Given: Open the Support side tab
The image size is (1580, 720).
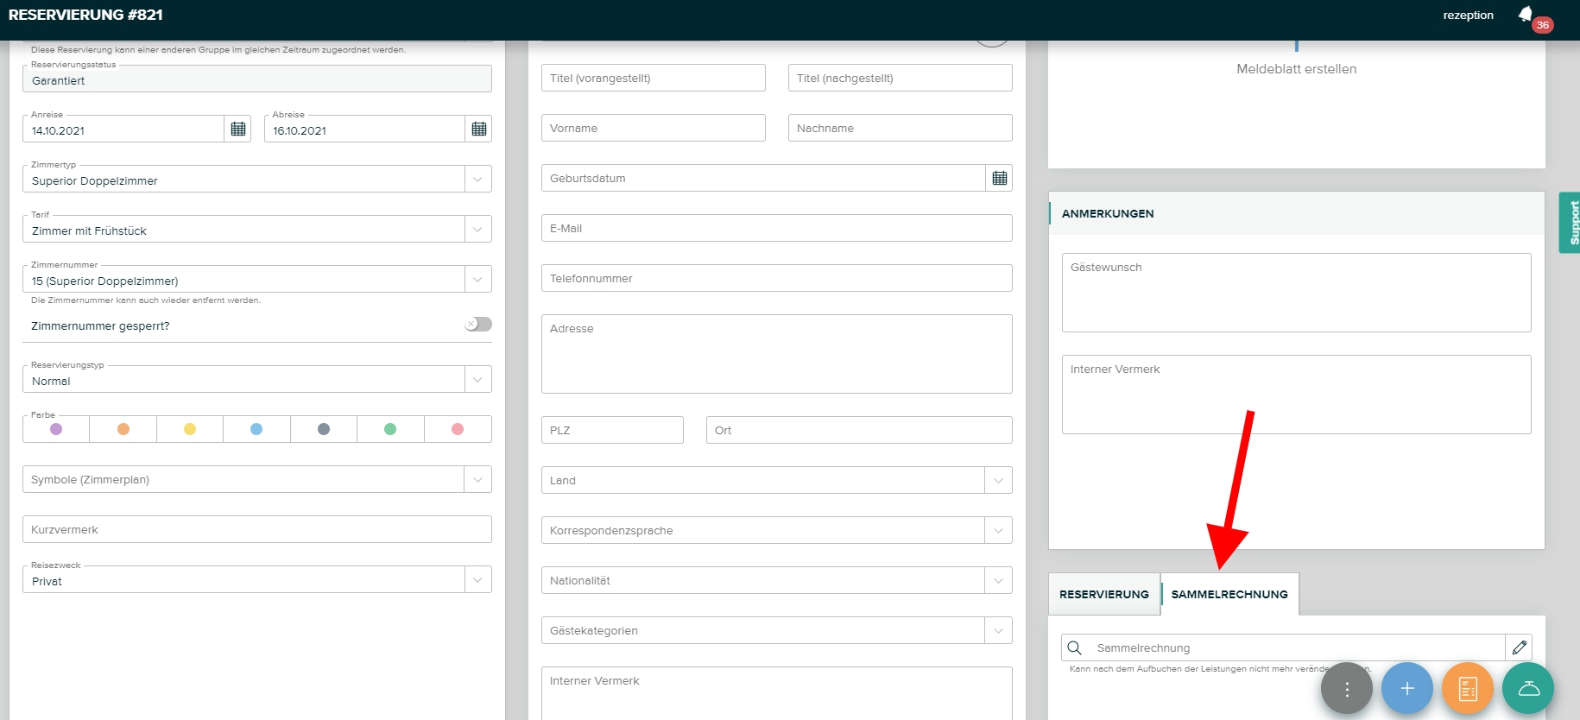Looking at the screenshot, I should [x=1571, y=223].
